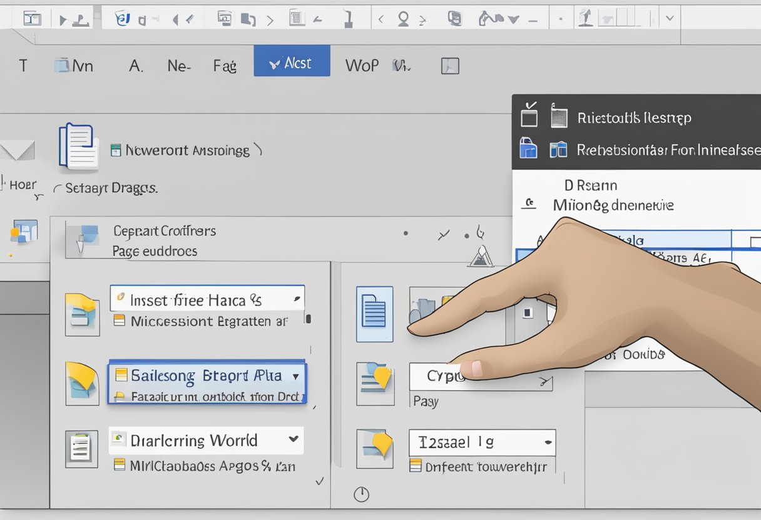
Task: Select the Fag tab
Action: pyautogui.click(x=224, y=66)
